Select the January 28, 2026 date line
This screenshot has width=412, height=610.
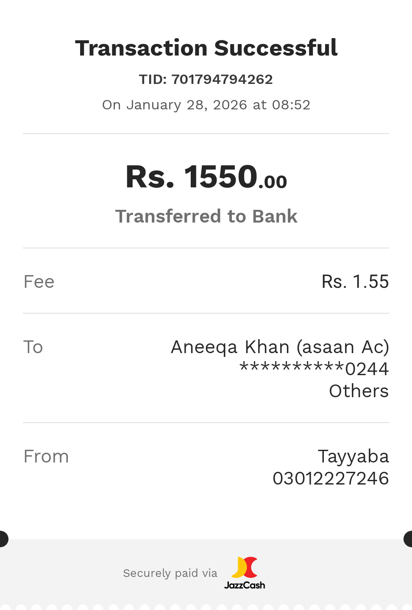click(206, 105)
